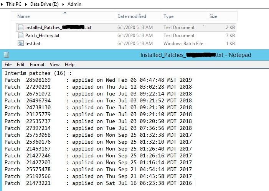This screenshot has height=191, width=269.
Task: Click the year 2016 in last line
Action: (x=186, y=183)
